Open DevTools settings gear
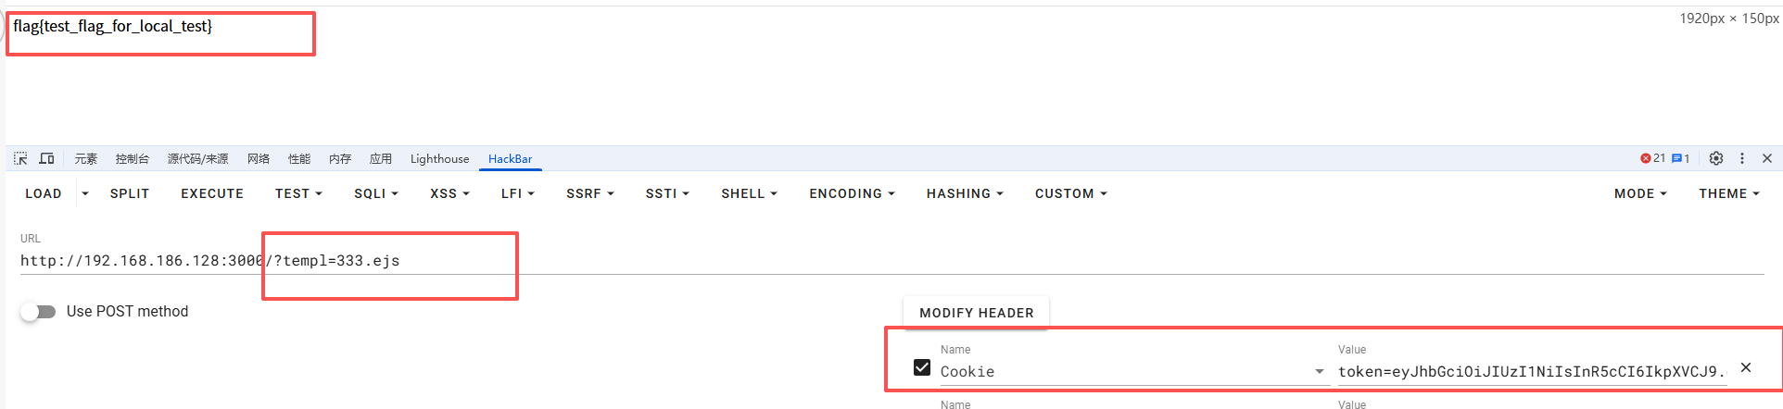Image resolution: width=1783 pixels, height=409 pixels. click(x=1716, y=158)
